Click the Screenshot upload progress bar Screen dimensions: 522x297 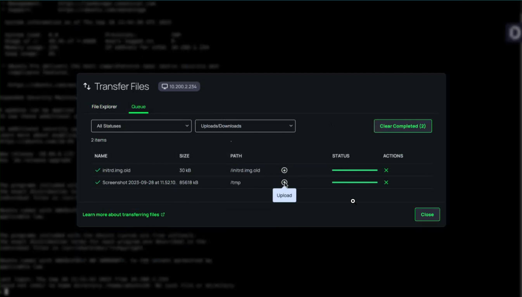click(354, 182)
